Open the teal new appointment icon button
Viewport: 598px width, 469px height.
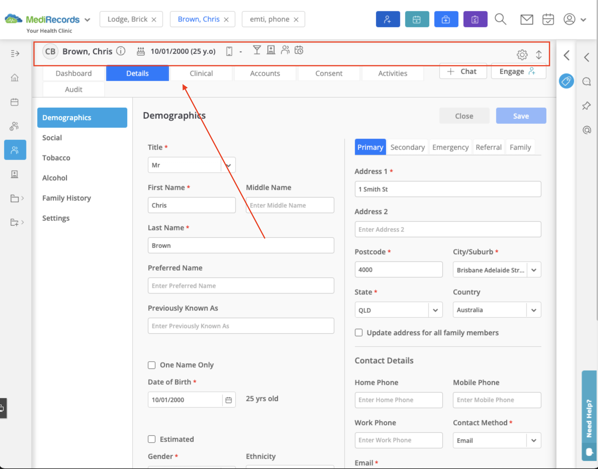(417, 19)
